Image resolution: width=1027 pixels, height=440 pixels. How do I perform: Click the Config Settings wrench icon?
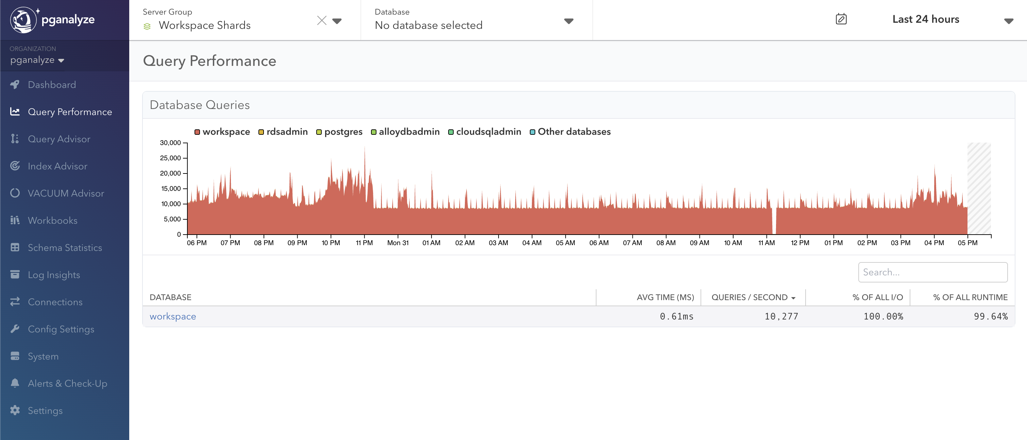point(15,329)
